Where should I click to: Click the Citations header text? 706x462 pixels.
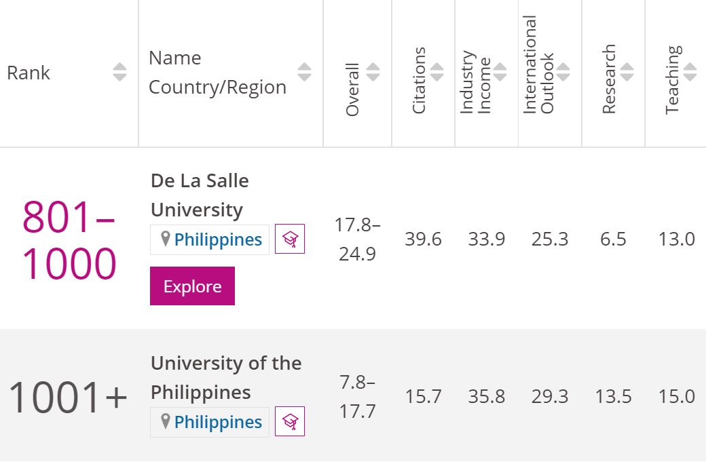coord(419,80)
